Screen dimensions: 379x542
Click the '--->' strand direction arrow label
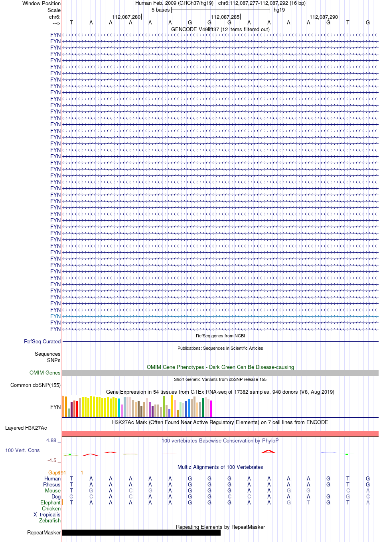(x=56, y=23)
